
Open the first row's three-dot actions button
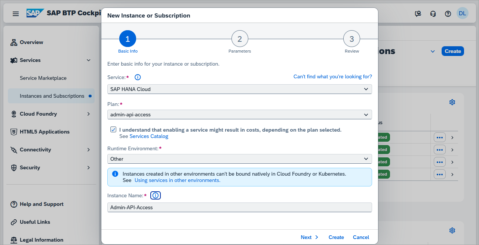pyautogui.click(x=440, y=138)
